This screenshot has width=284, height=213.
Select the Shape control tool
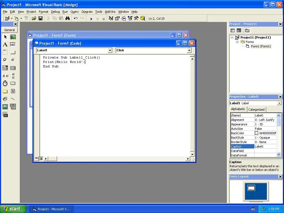[5, 99]
